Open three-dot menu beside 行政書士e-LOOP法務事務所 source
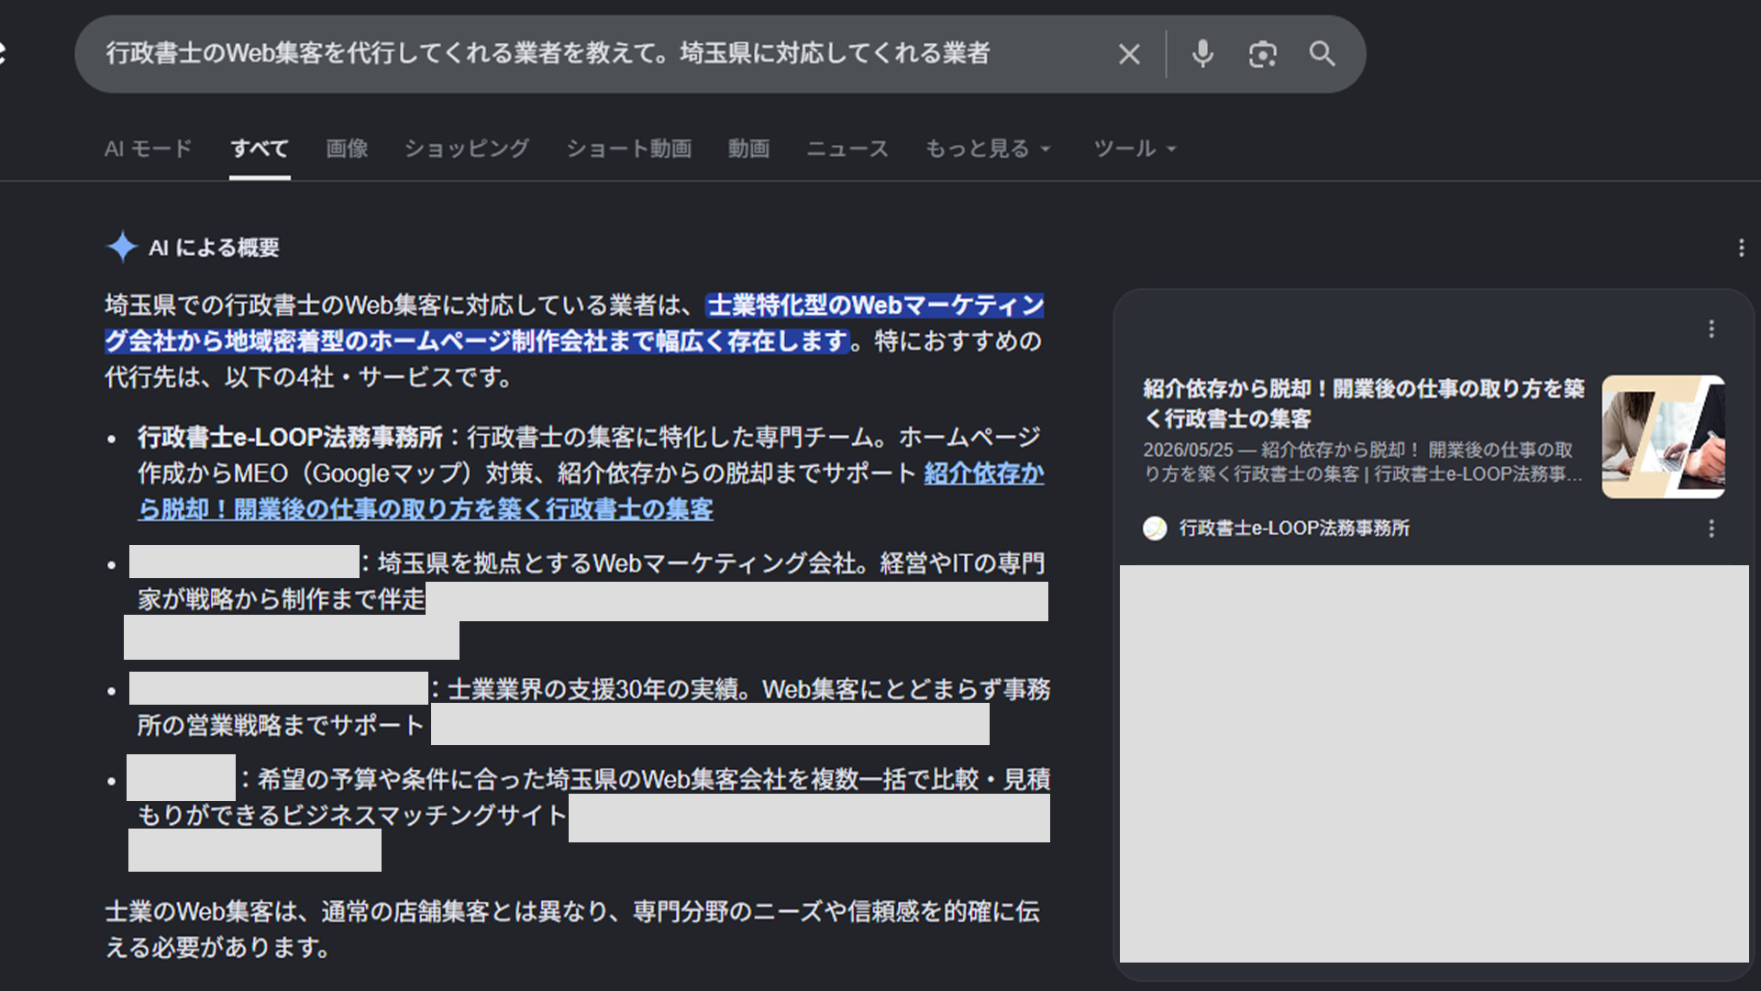 pos(1711,529)
